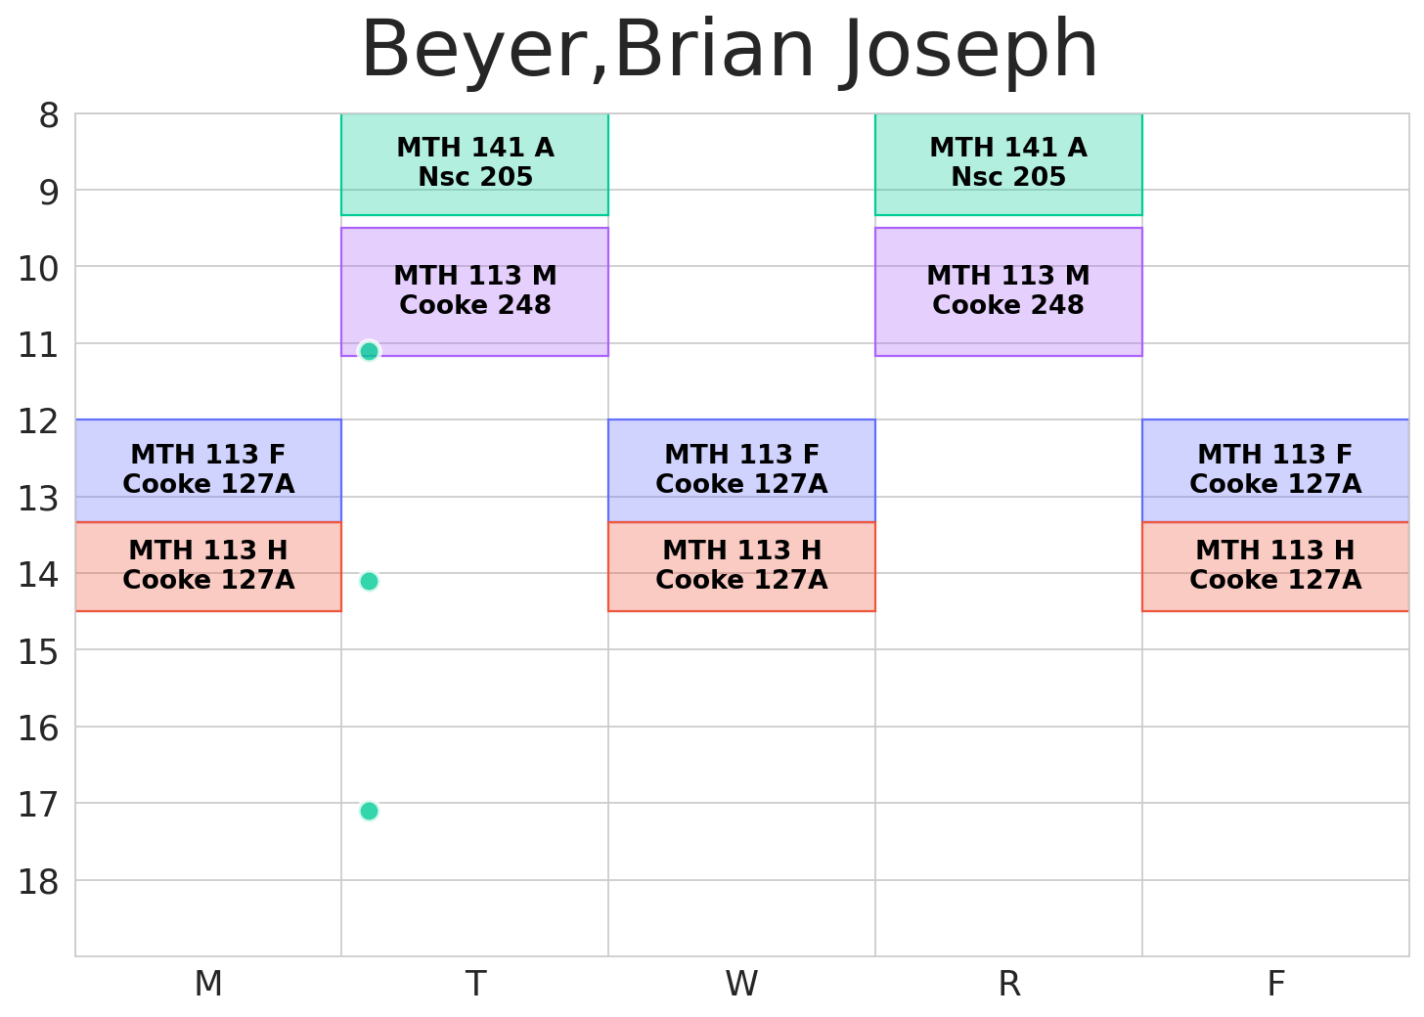This screenshot has height=1017, width=1424.
Task: Click the Tuesday MTH 113 M block
Action: [474, 290]
